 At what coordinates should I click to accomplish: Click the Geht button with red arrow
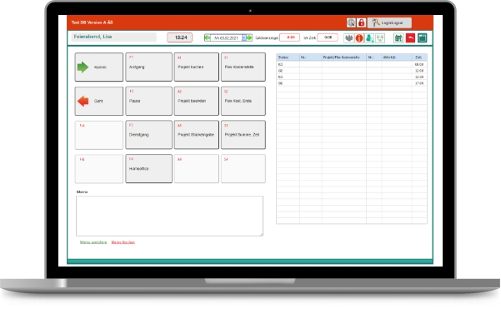(99, 101)
